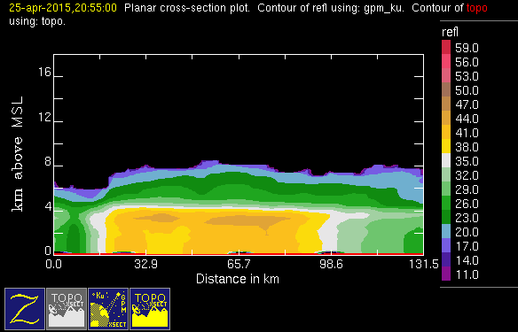Select the dark green 23.0 swatch

446,217
